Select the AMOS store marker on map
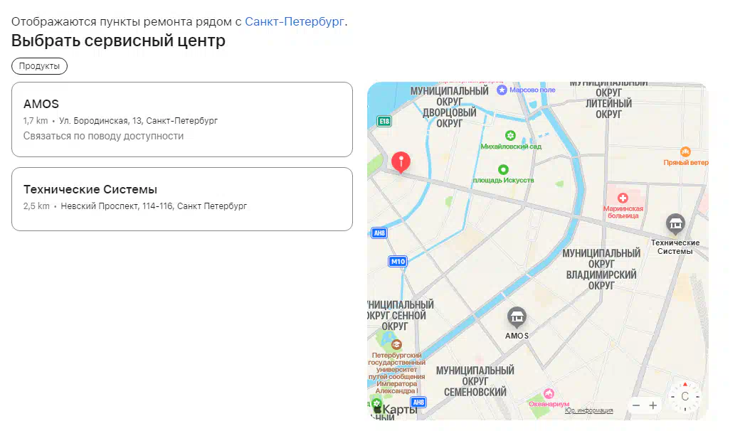This screenshot has width=740, height=431. pos(517,318)
